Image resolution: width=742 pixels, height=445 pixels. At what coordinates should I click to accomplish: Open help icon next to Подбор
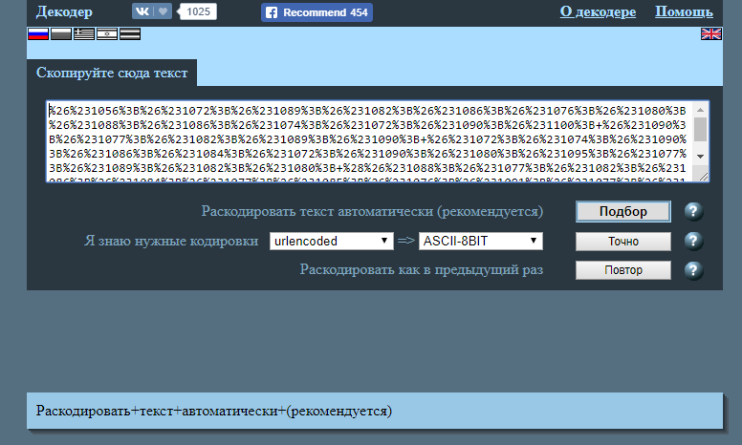[694, 212]
